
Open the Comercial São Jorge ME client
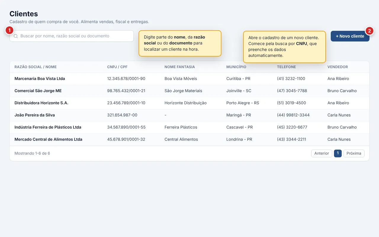(189, 91)
